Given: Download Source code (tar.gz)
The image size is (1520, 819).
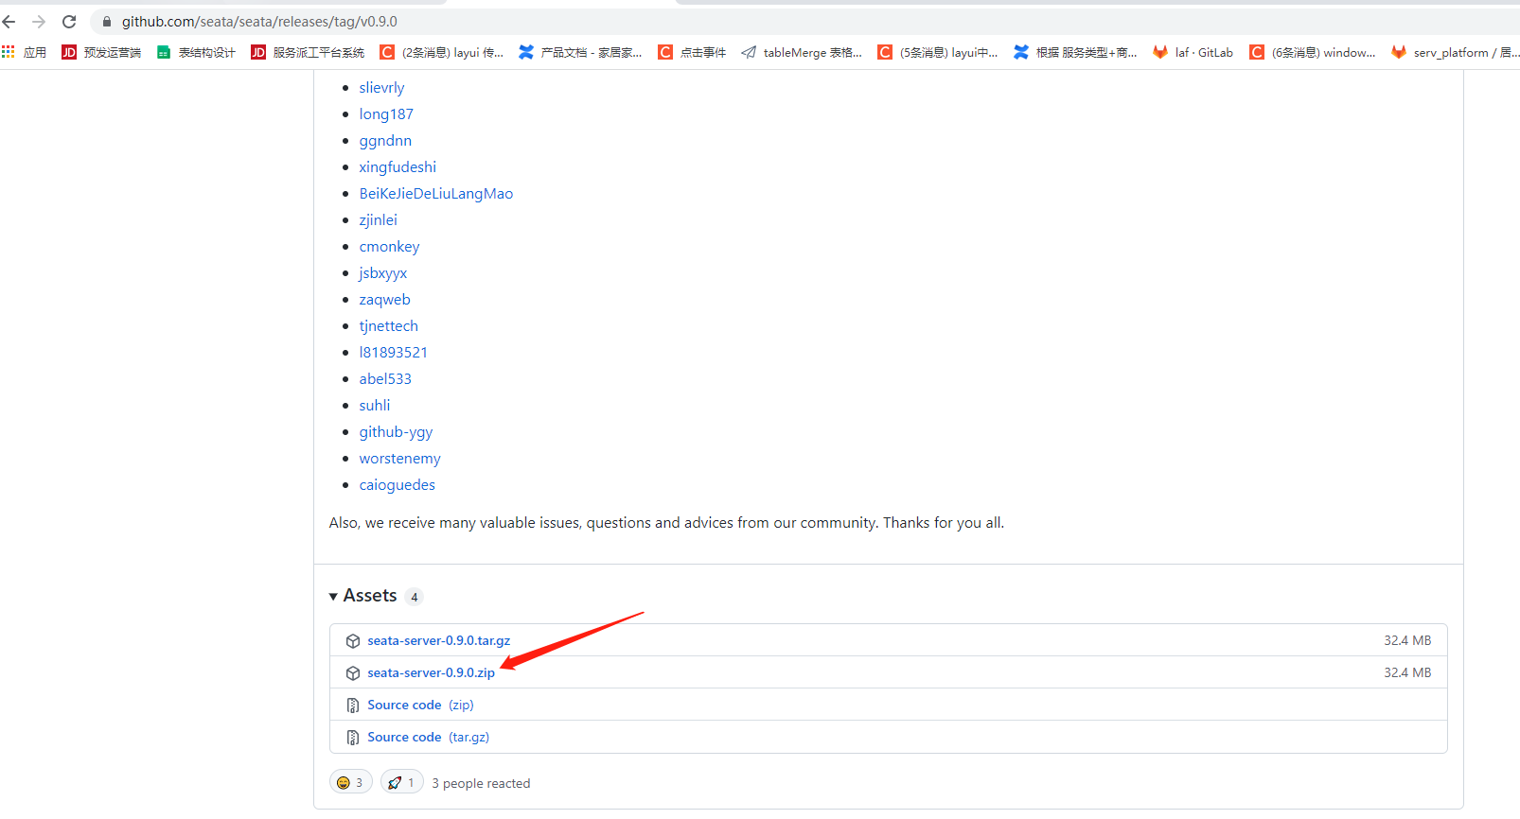Looking at the screenshot, I should coord(428,737).
